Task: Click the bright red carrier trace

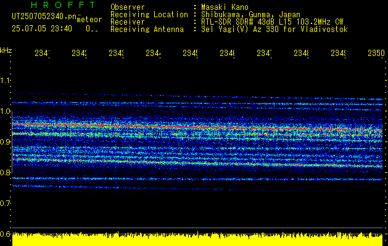Action: click(x=197, y=127)
